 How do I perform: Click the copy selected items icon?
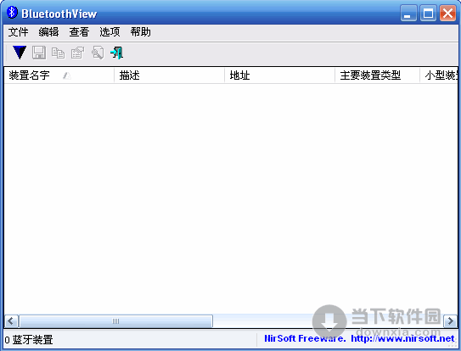click(x=58, y=53)
